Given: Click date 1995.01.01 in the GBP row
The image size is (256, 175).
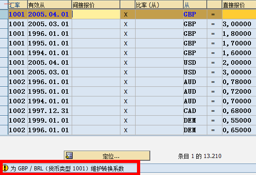Looking at the screenshot, I should pyautogui.click(x=49, y=43).
